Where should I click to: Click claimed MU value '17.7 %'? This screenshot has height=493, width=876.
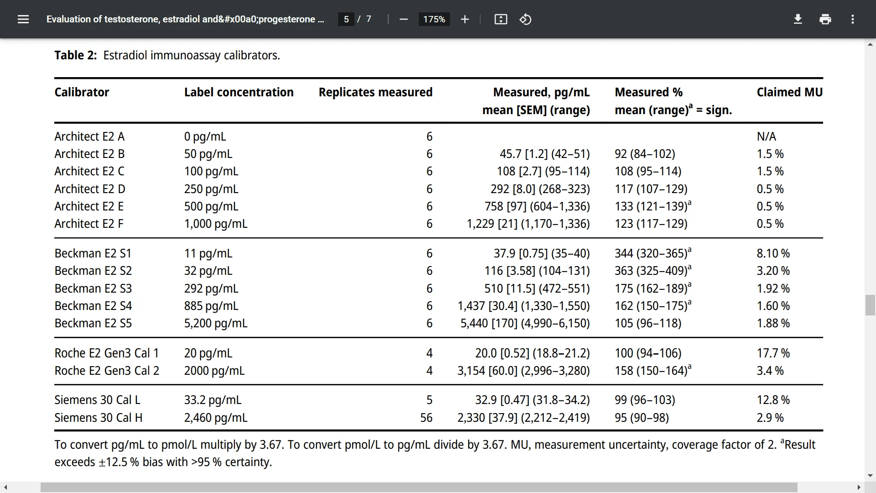773,353
